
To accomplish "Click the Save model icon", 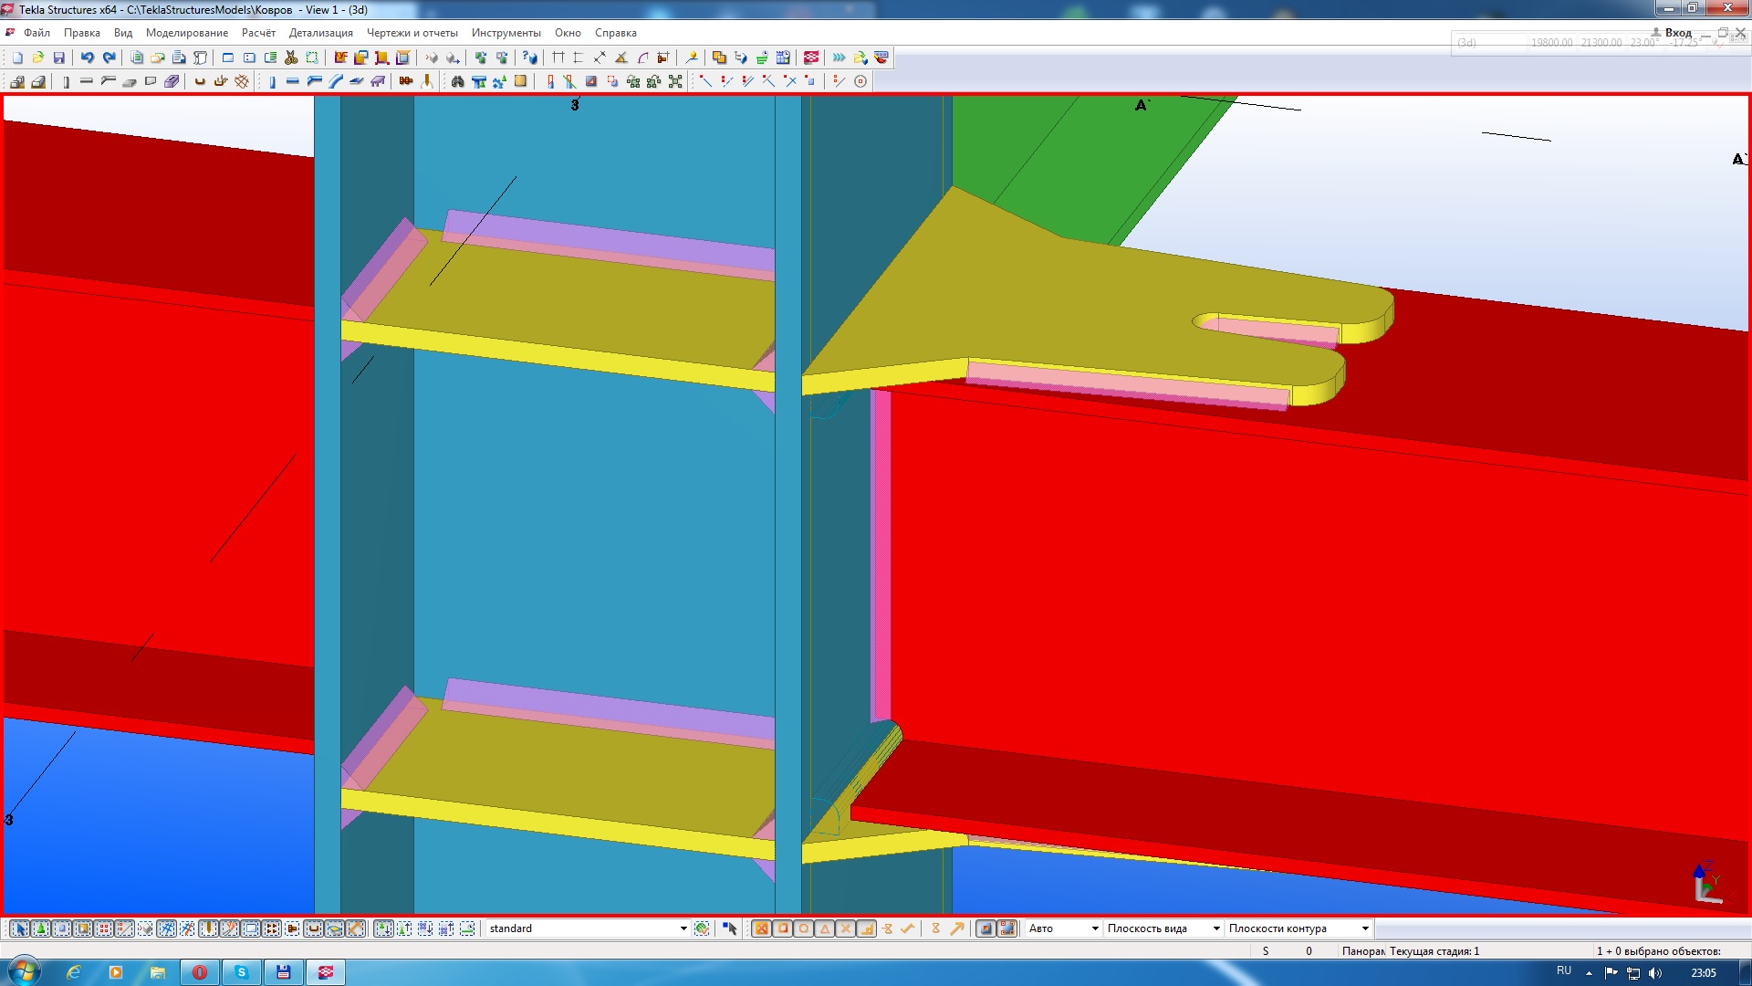I will [59, 58].
